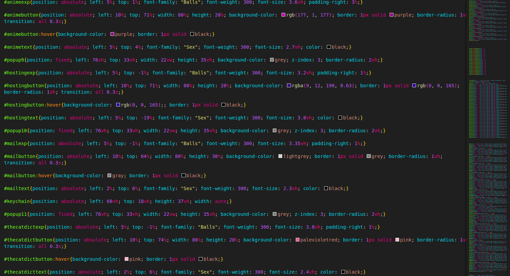Click the palevioletred swatch in #thecatdictbutton

[298, 240]
